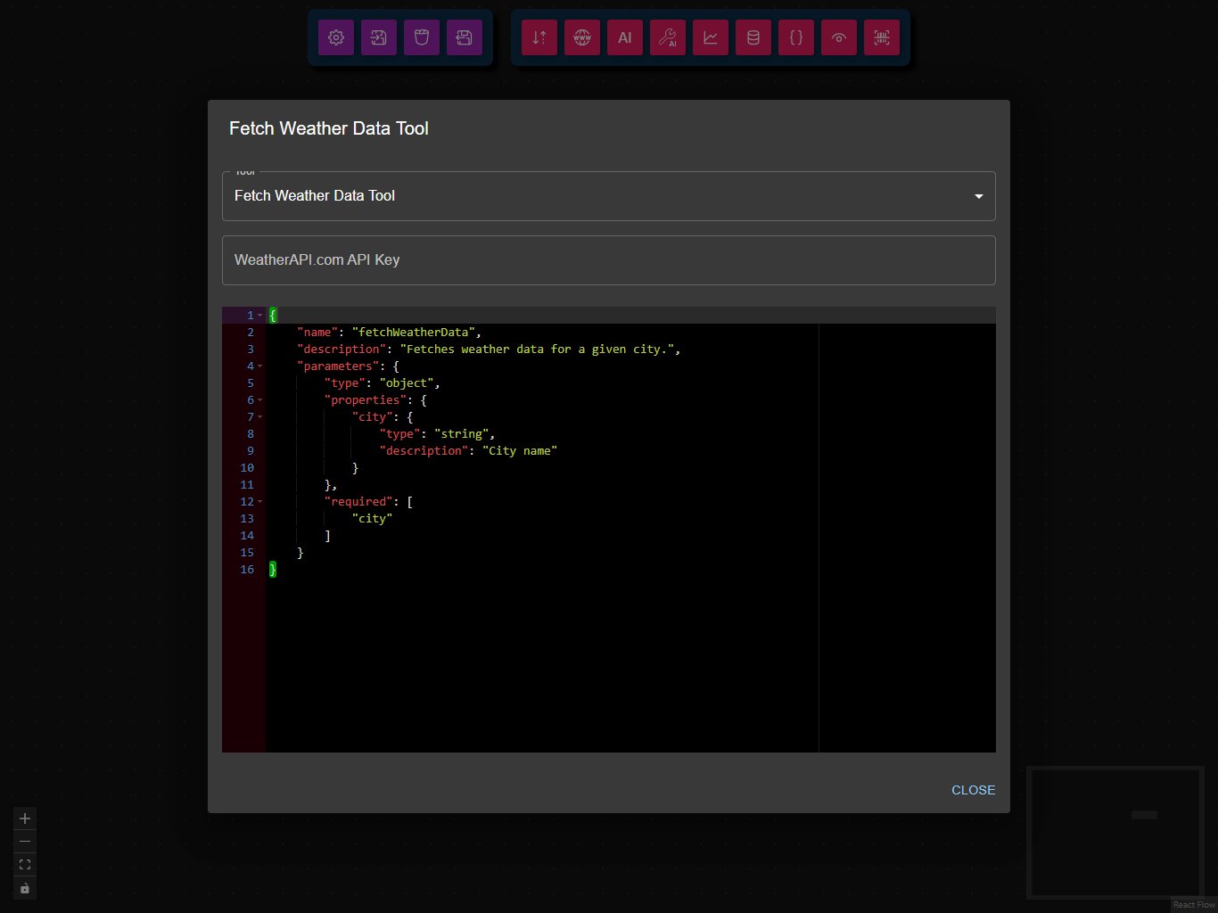Click the fit view canvas control
This screenshot has width=1218, height=913.
pos(25,865)
